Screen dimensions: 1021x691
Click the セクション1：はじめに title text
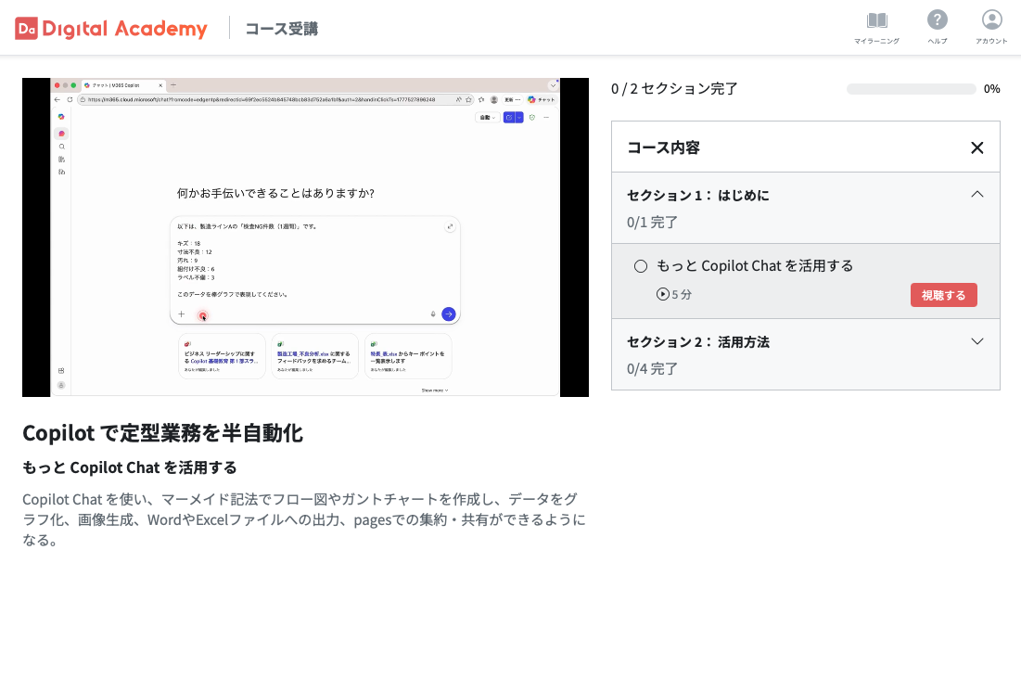pyautogui.click(x=698, y=196)
